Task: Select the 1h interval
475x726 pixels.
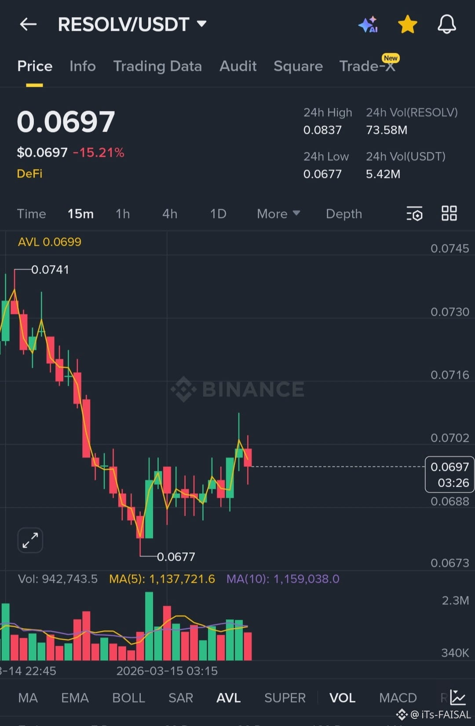Action: click(123, 214)
